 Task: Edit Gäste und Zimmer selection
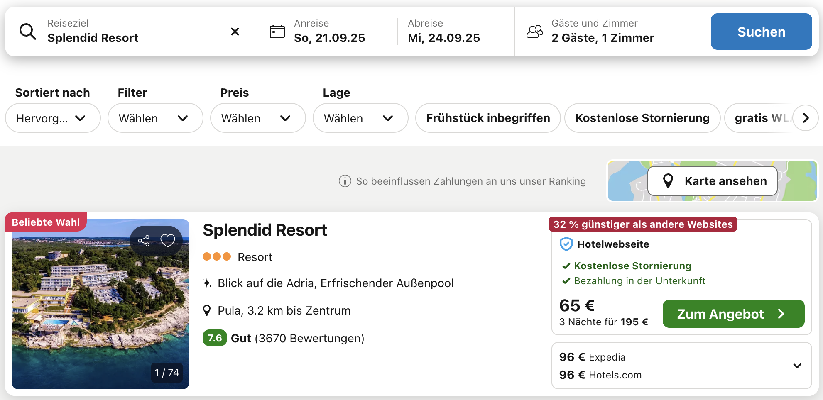[603, 32]
